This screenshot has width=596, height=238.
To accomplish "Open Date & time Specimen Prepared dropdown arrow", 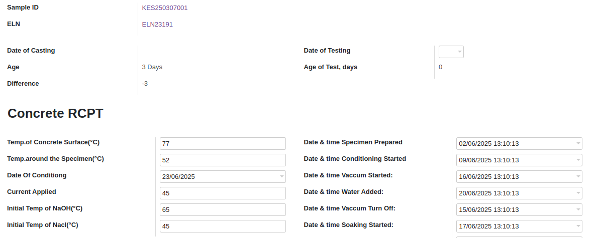I will click(x=578, y=144).
